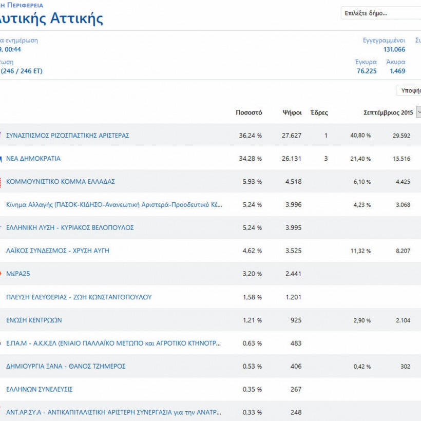Click the "2.104" 2015 votes value
This screenshot has height=421, width=421.
(403, 320)
